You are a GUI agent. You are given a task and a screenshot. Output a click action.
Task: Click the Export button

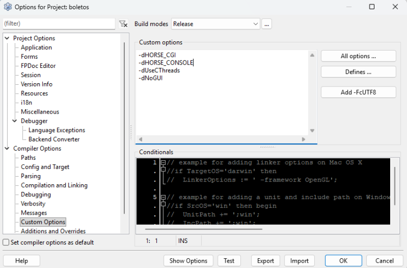pos(265,261)
